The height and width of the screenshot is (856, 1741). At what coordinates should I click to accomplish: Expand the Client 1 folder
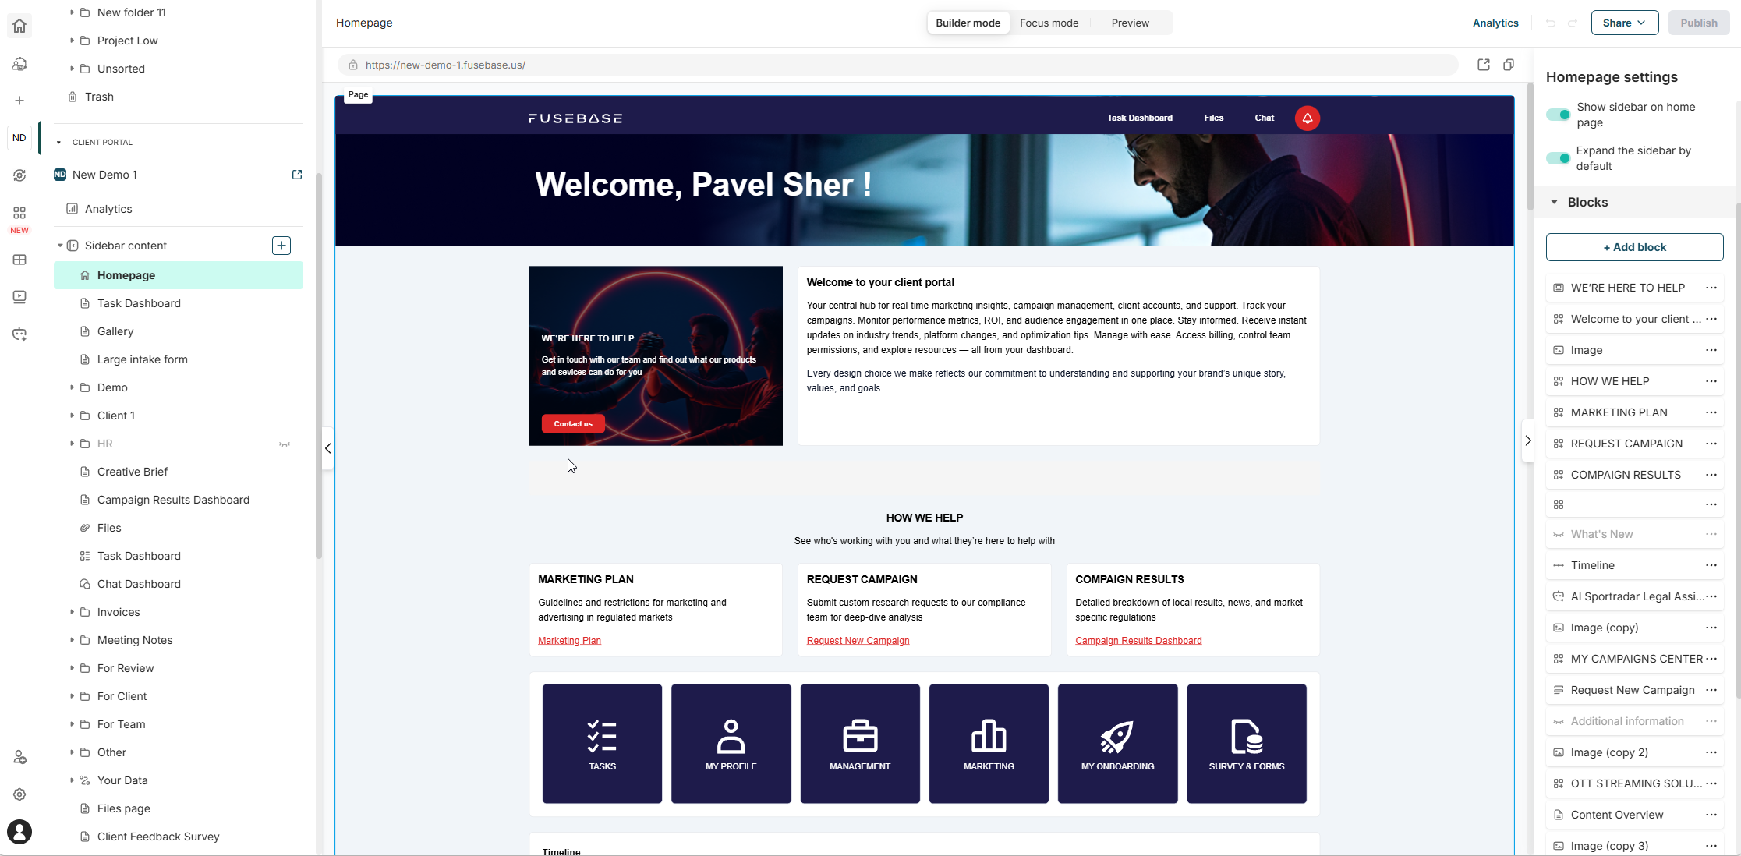(x=72, y=416)
